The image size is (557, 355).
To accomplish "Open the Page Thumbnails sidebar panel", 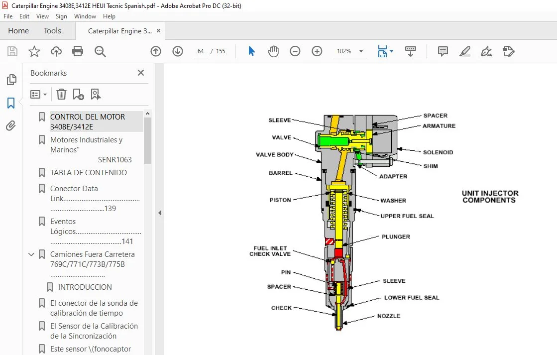I will coord(11,80).
